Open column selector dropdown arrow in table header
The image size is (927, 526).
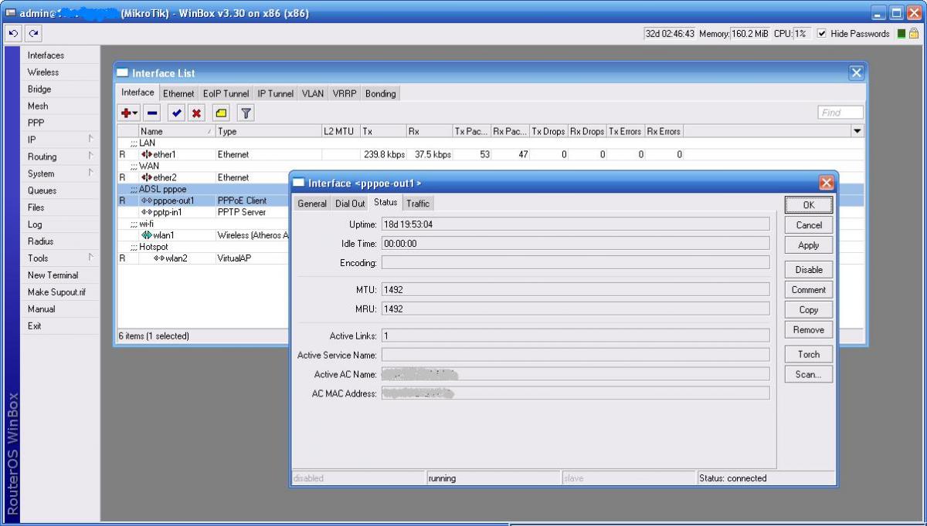point(857,132)
